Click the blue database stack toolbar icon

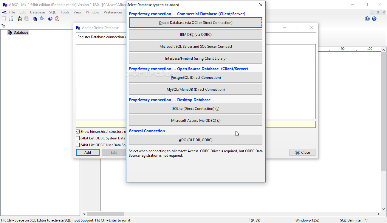(x=35, y=19)
